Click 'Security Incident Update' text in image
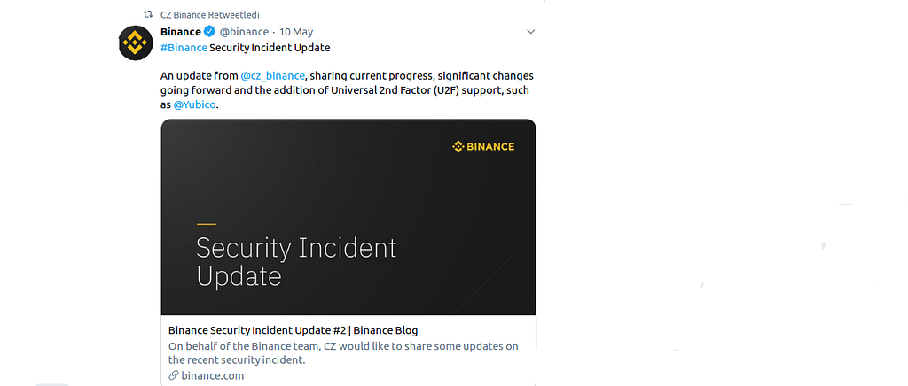The height and width of the screenshot is (386, 908). tap(296, 262)
